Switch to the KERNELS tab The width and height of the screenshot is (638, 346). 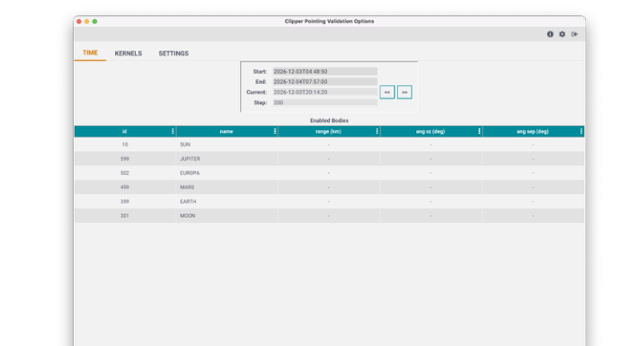tap(128, 53)
